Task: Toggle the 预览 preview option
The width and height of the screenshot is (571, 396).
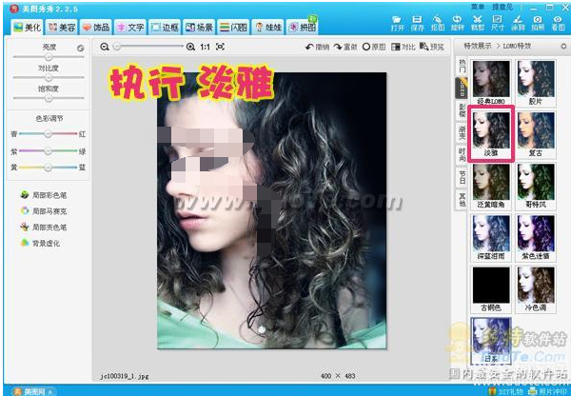Action: [x=431, y=47]
